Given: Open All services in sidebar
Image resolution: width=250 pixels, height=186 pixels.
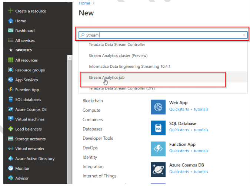Looking at the screenshot, I should 25,41.
